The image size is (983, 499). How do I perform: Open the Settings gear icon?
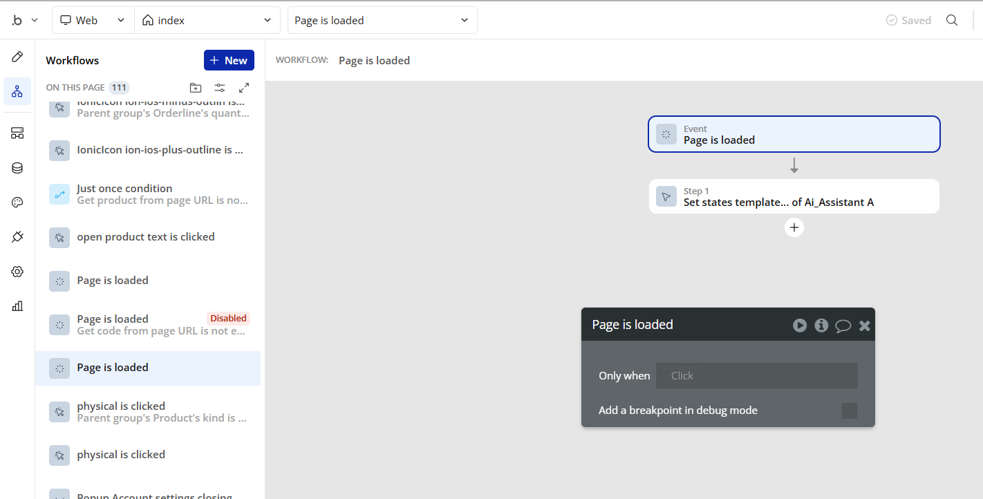(x=17, y=272)
